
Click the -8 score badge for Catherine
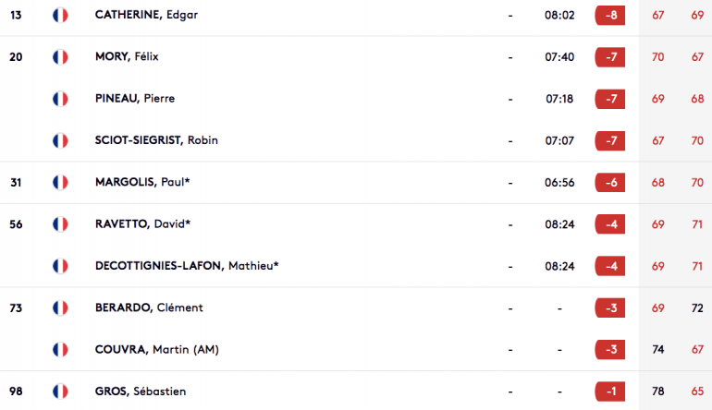pyautogui.click(x=610, y=16)
